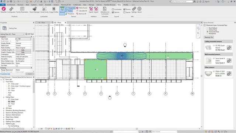Click Hide all areas in Sensors panel
The height and width of the screenshot is (133, 236).
pos(82,8)
